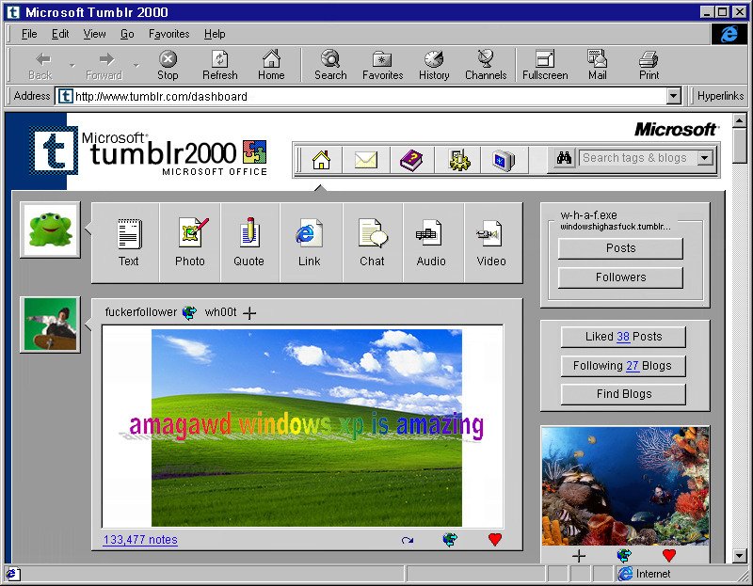The image size is (753, 586).
Task: Open the Go menu
Action: coord(127,34)
